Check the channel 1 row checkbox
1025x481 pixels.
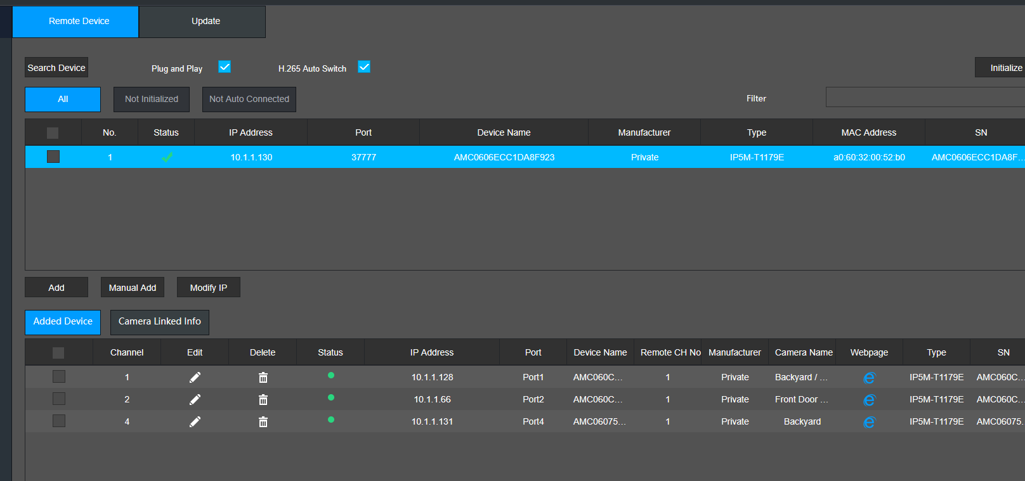(59, 376)
